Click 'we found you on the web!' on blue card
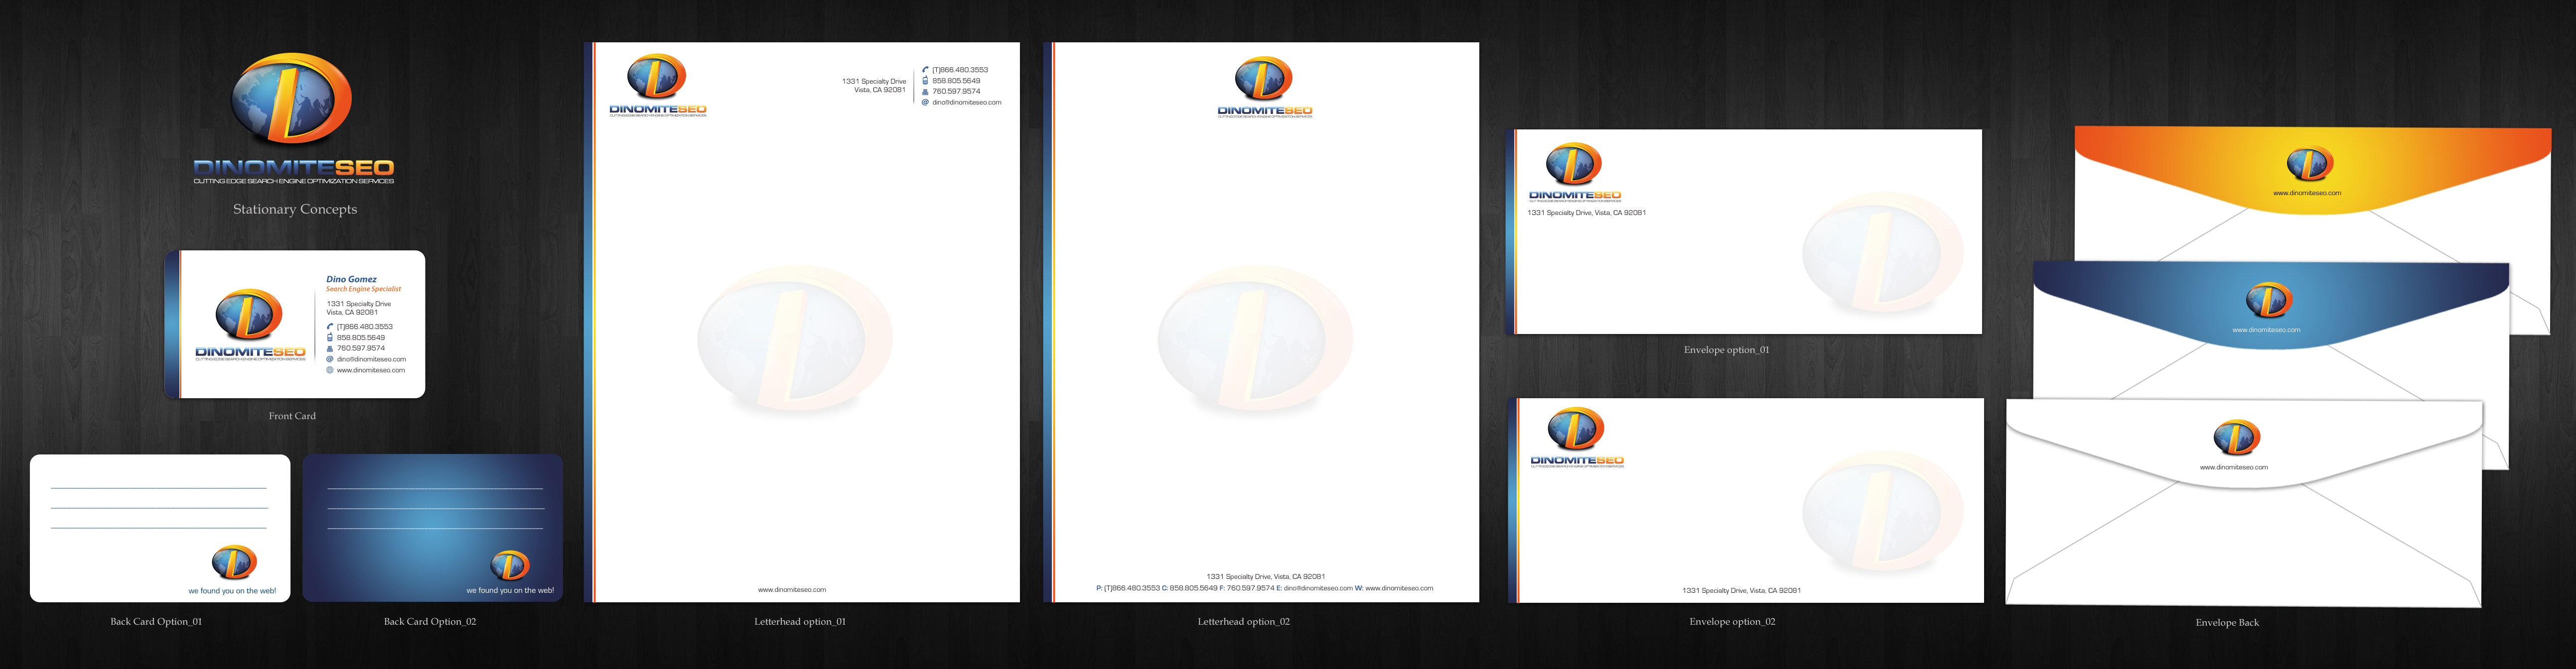The width and height of the screenshot is (2576, 669). (x=509, y=590)
